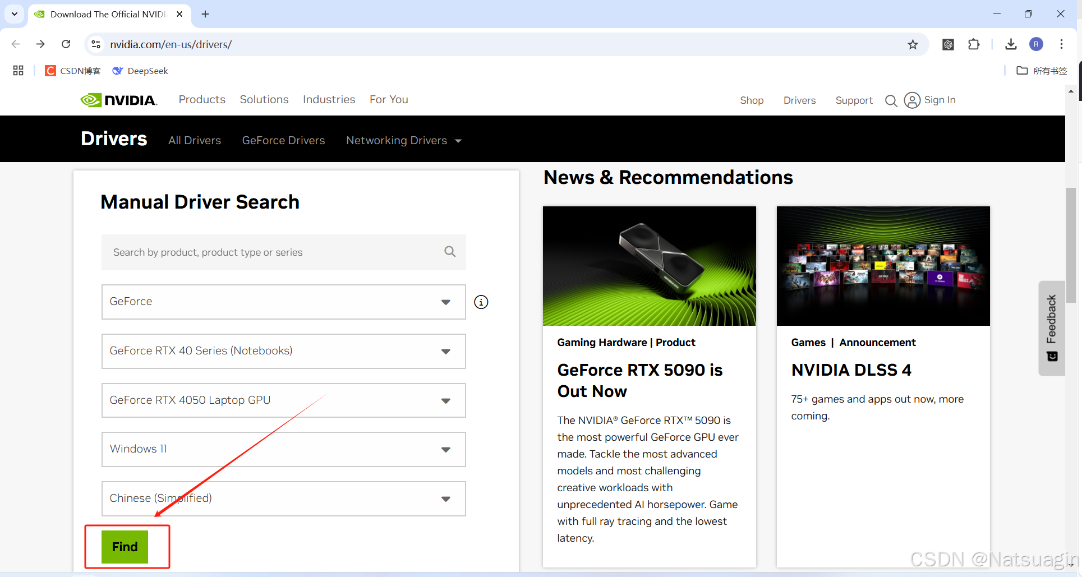Open the RTX 4050 Laptop GPU dropdown

[283, 400]
